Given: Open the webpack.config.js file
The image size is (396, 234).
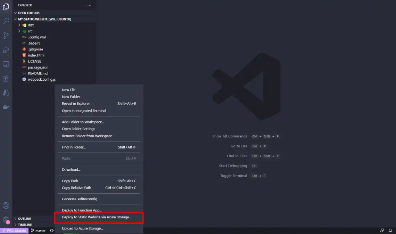Looking at the screenshot, I should [x=41, y=79].
